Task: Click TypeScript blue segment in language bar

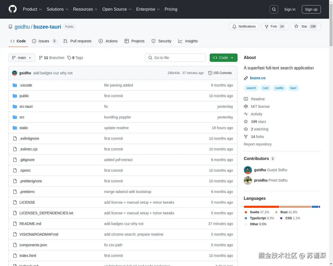Action: click(315, 207)
